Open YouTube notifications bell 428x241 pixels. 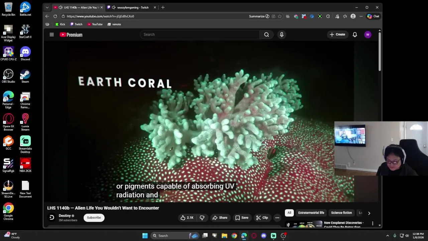click(355, 34)
